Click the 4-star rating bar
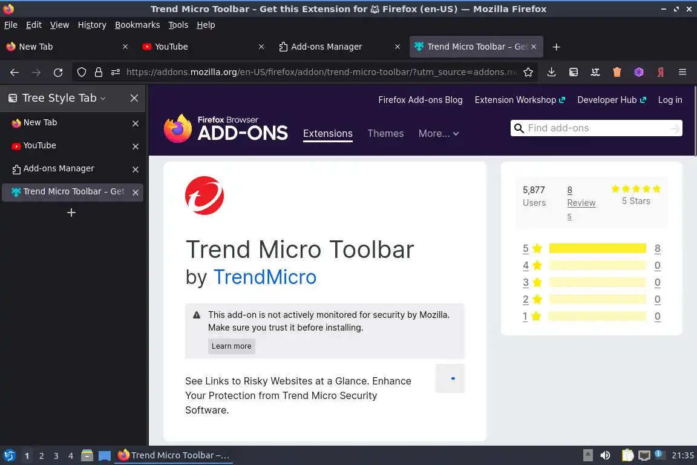This screenshot has width=697, height=465. point(597,265)
